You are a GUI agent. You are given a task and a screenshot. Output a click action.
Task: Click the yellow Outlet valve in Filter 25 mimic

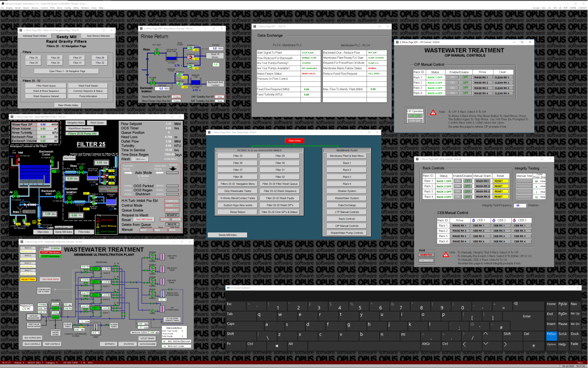tap(37, 222)
